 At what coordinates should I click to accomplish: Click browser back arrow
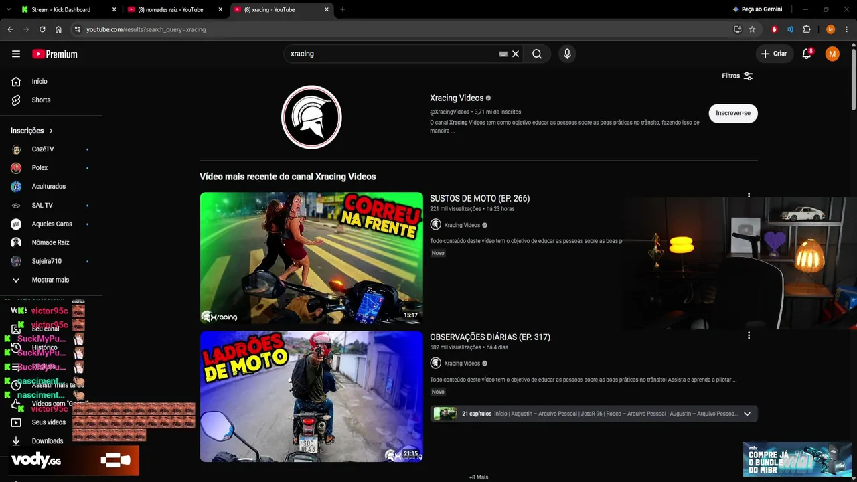point(10,29)
